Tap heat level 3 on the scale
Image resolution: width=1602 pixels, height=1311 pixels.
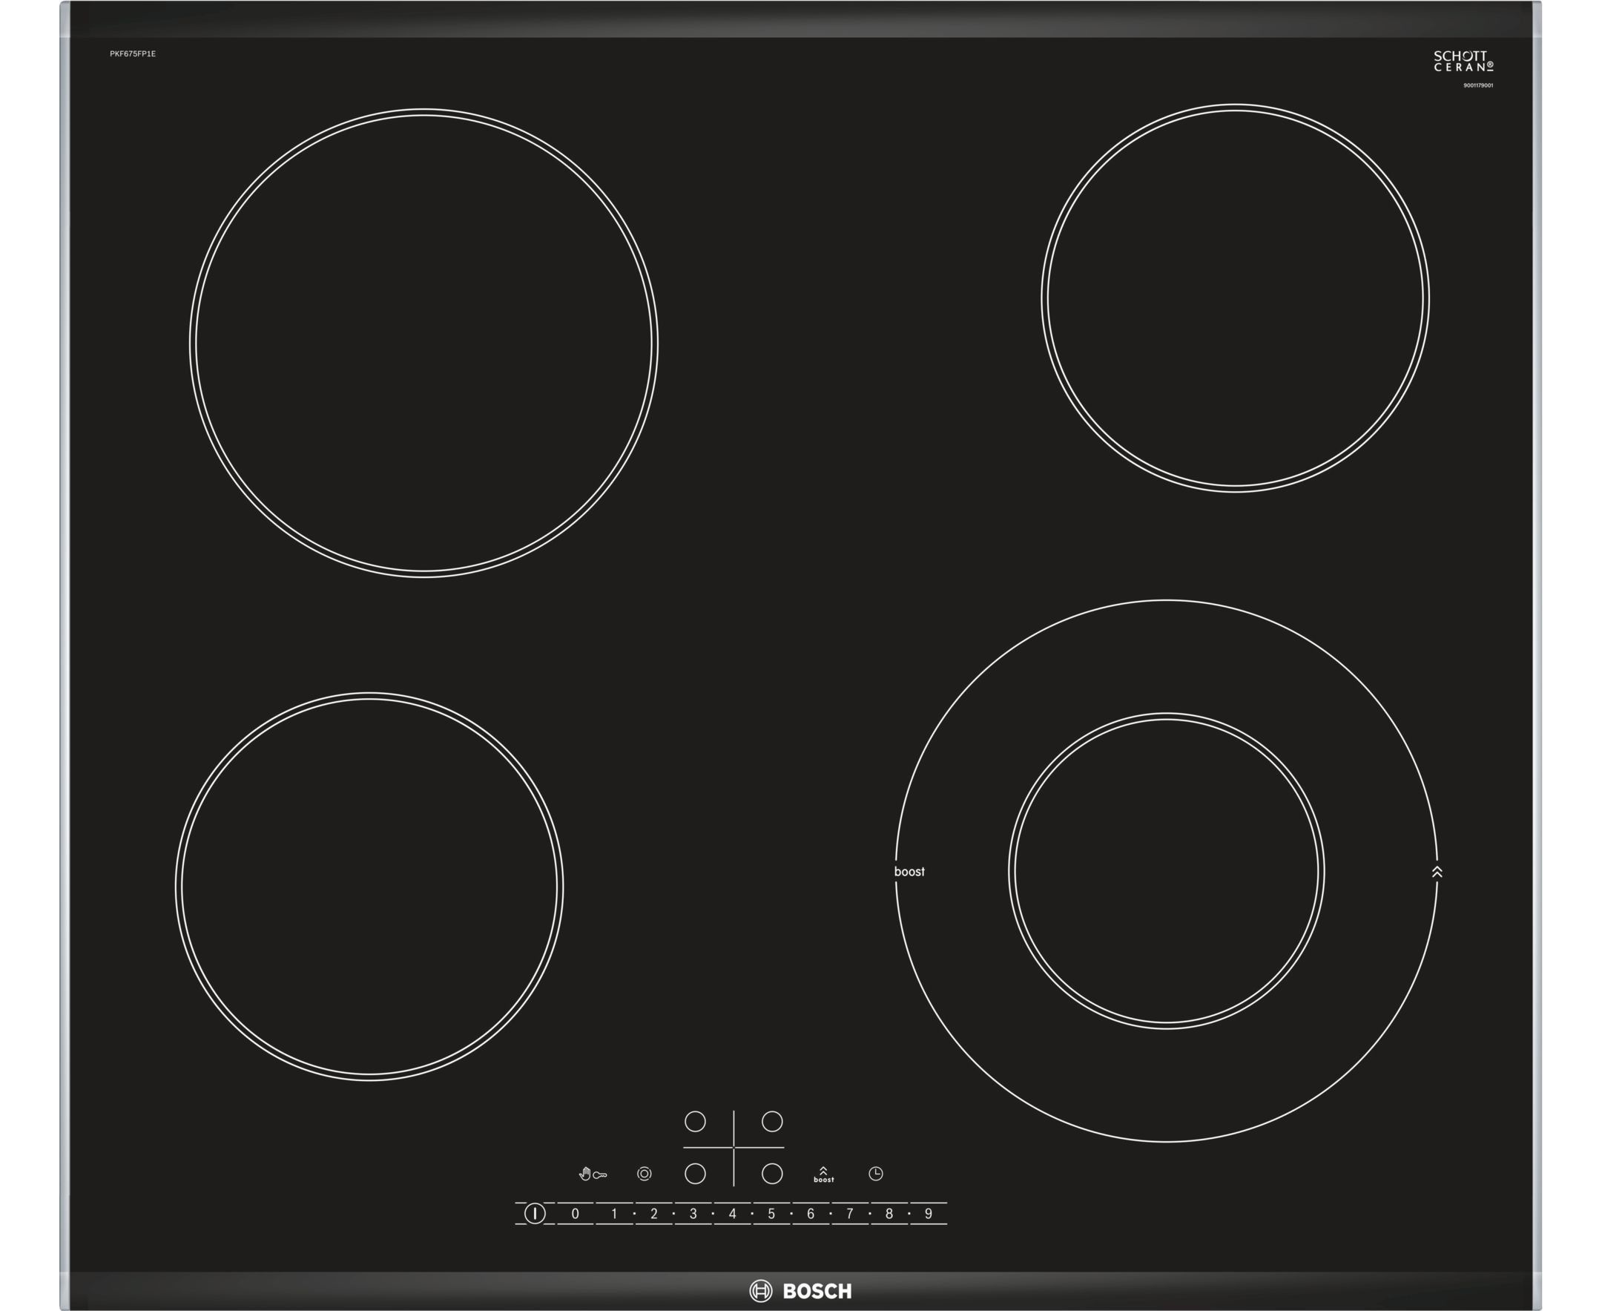point(693,1214)
